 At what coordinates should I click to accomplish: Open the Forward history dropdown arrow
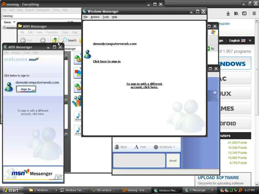49,40
